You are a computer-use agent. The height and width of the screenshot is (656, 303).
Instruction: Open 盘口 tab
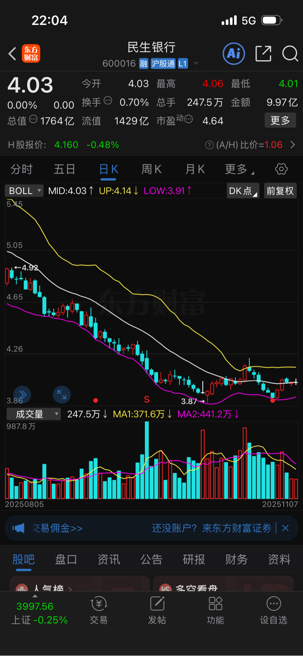(x=66, y=559)
